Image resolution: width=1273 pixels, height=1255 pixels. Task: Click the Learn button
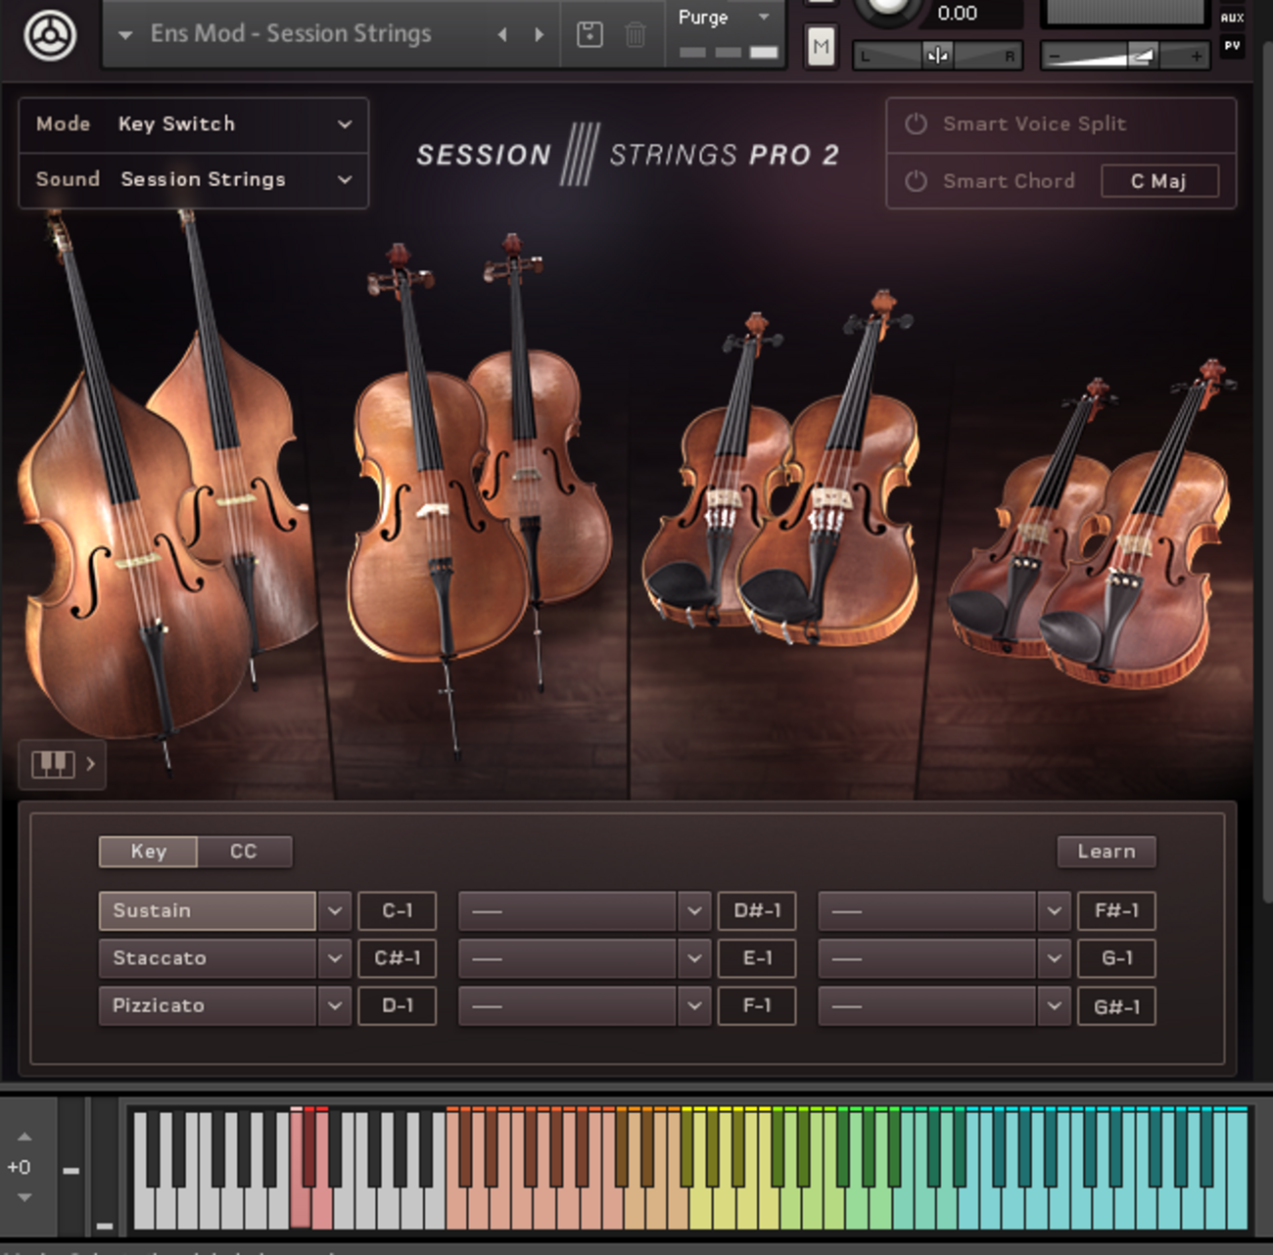1107,852
